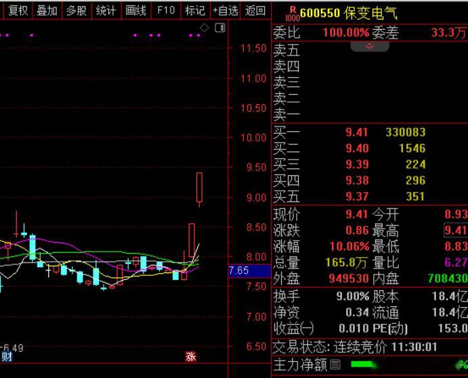Click the 委比 100.00% value
The width and height of the screenshot is (468, 378).
point(346,32)
